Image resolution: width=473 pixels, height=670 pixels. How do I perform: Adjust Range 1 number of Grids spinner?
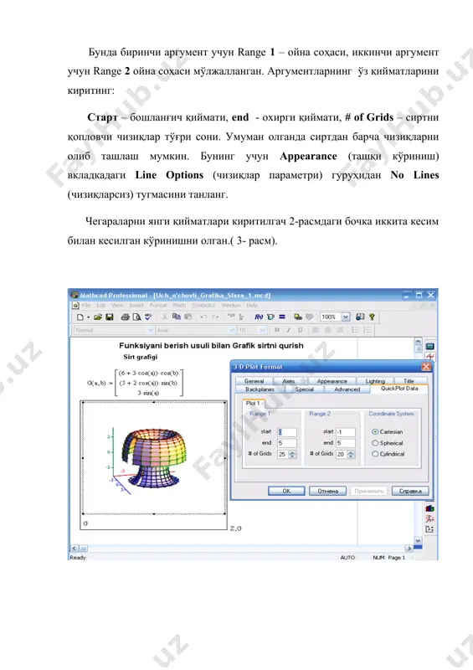tap(293, 454)
